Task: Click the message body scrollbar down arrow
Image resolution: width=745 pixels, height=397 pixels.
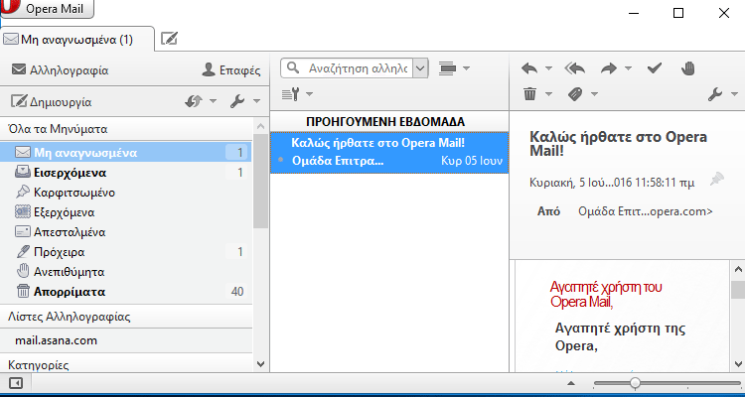Action: pos(738,364)
